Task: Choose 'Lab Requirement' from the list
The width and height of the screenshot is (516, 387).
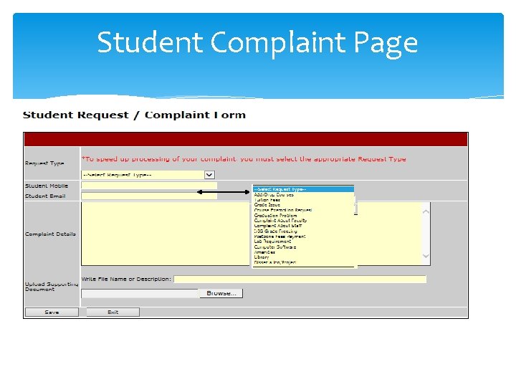Action: click(x=272, y=242)
